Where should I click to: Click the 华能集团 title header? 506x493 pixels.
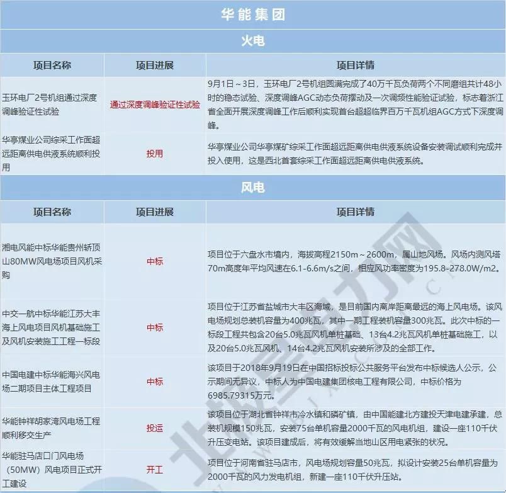click(x=253, y=14)
